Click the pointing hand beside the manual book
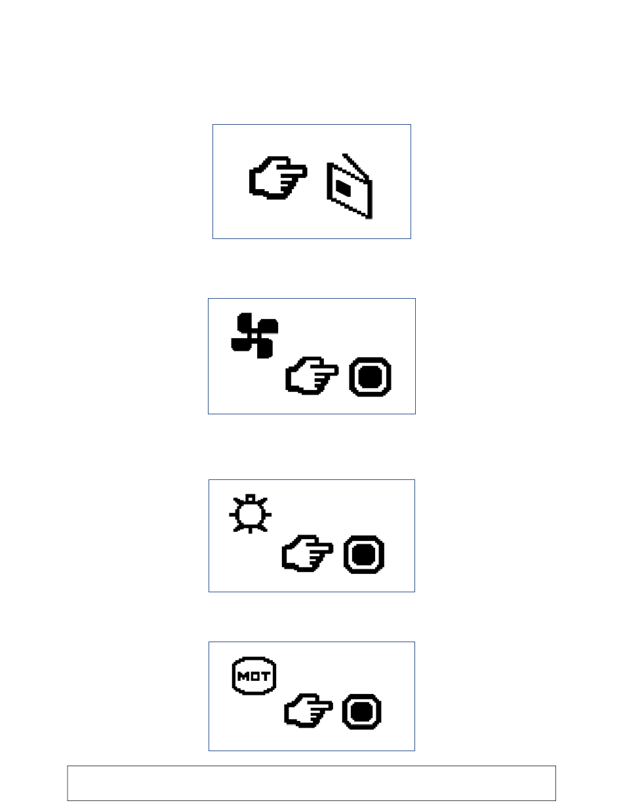Viewport: 623px width, 807px height. click(278, 178)
